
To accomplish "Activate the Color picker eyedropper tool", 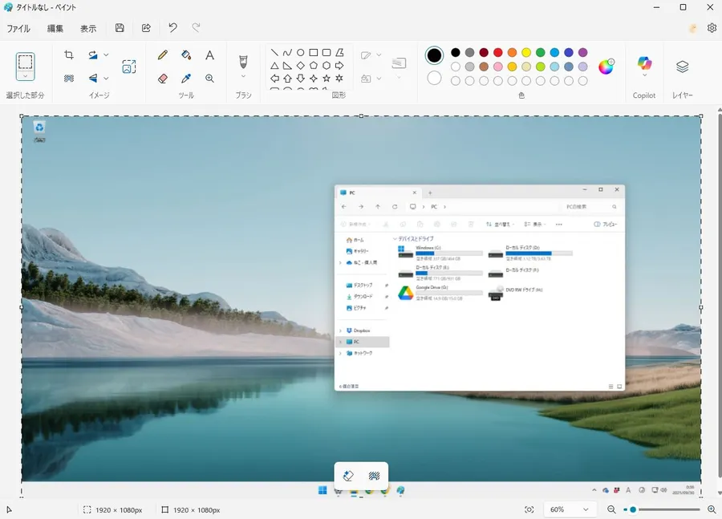I will (186, 79).
